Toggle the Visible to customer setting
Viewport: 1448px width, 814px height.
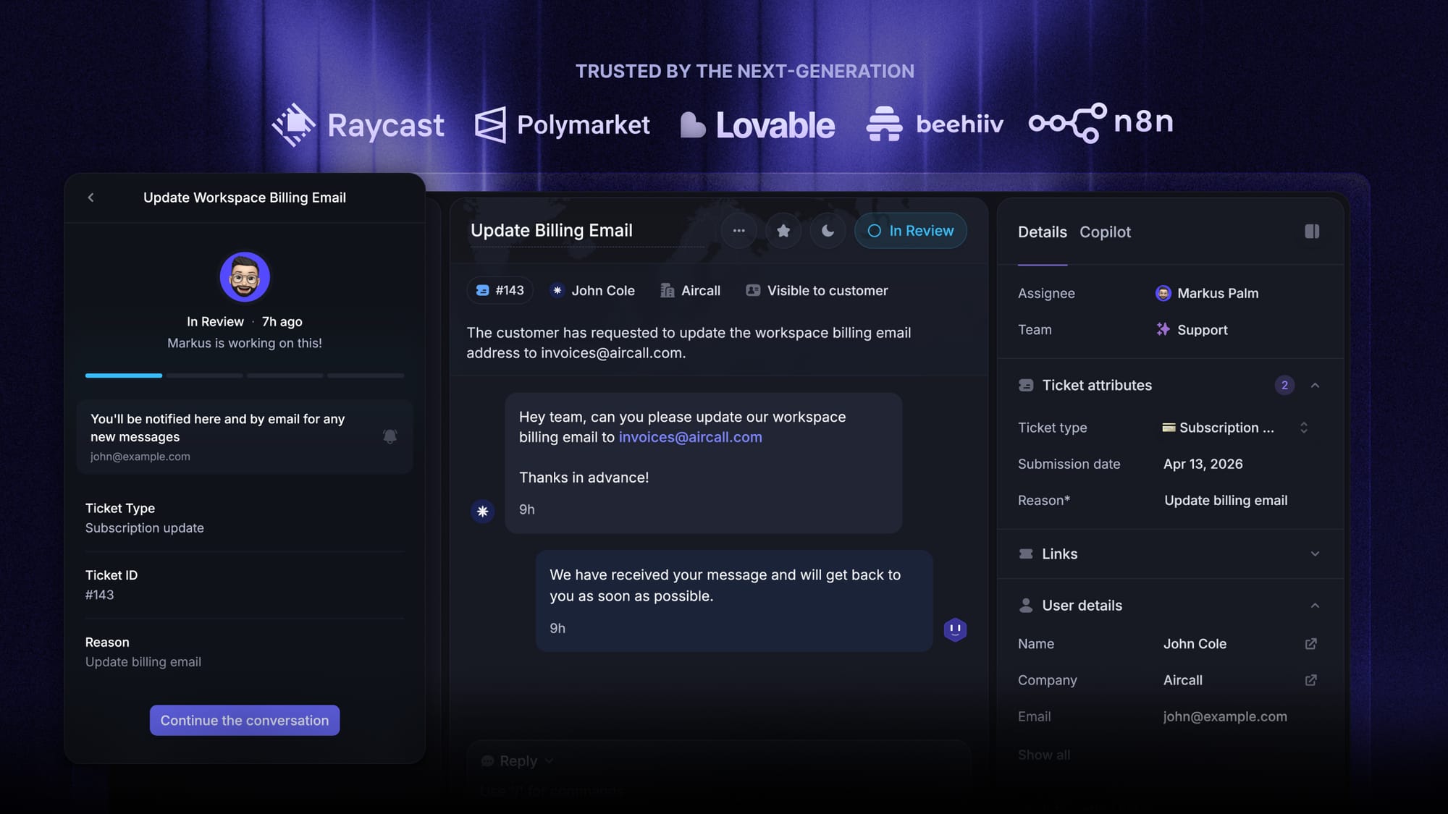pyautogui.click(x=817, y=290)
